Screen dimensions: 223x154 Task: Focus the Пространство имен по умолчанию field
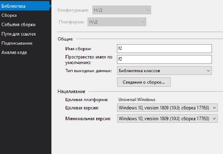point(164,59)
